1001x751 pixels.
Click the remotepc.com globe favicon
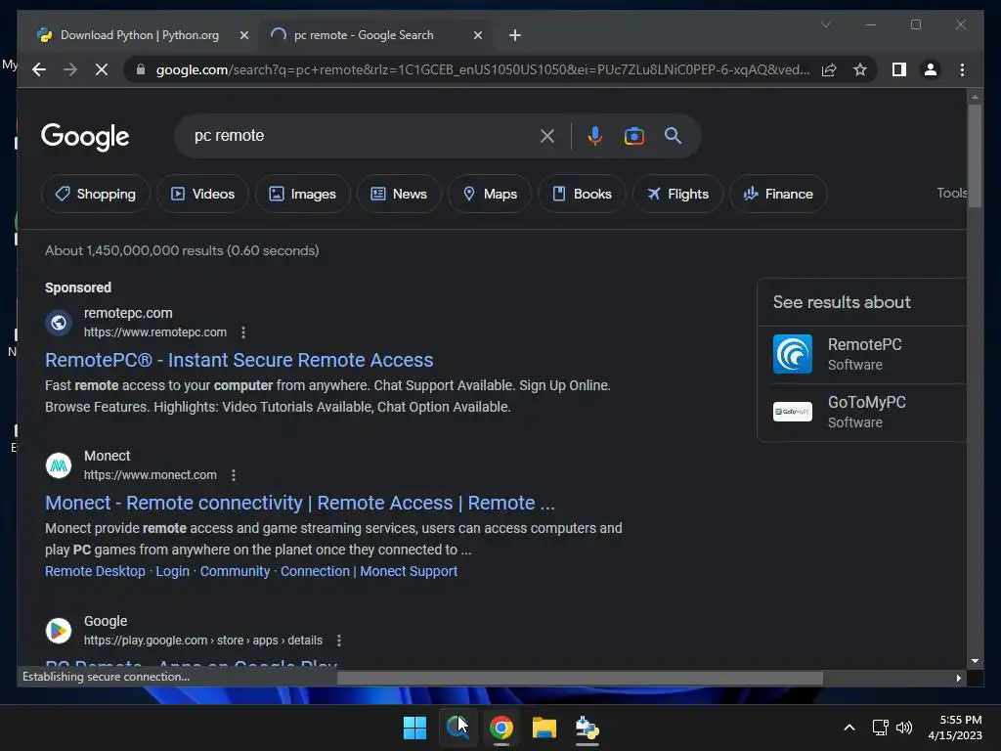pyautogui.click(x=59, y=323)
